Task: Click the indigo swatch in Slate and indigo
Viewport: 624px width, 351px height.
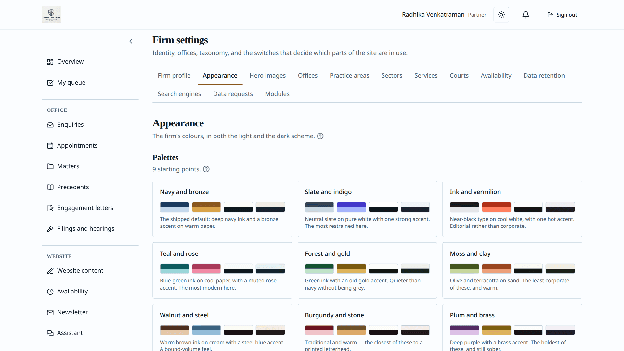Action: point(351,207)
